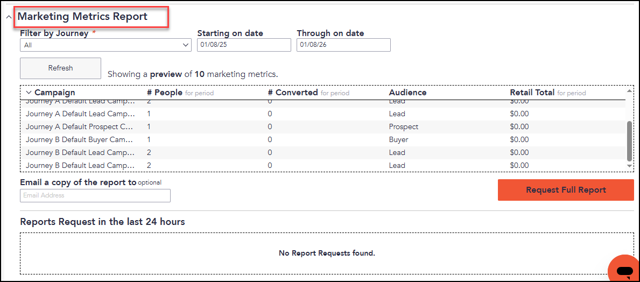Click the Email Address input field
640x282 pixels.
click(x=95, y=195)
